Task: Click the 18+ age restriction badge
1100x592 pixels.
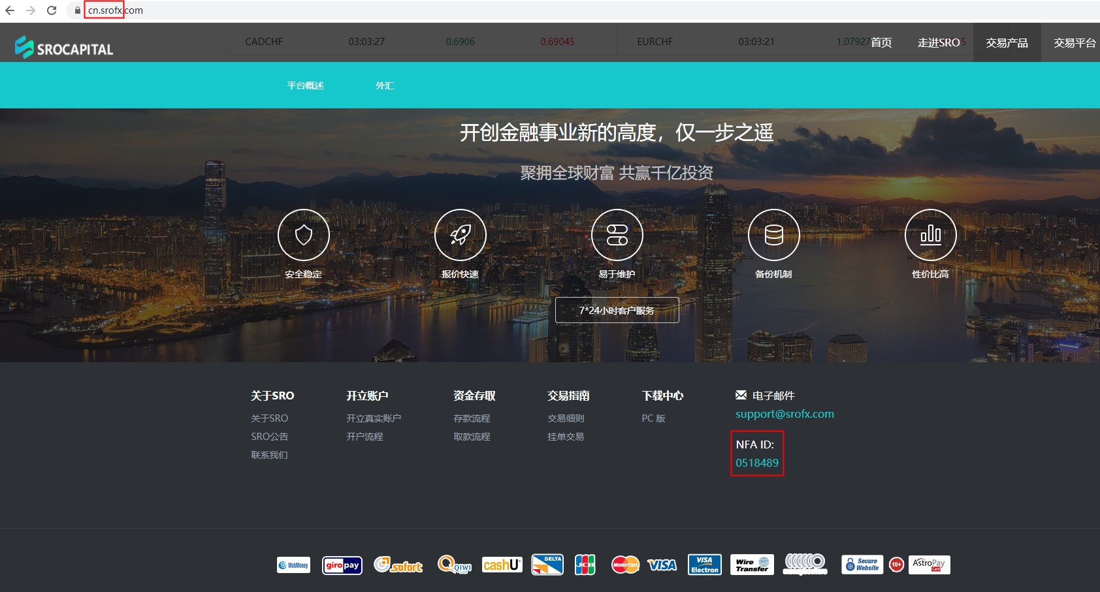Action: point(896,565)
